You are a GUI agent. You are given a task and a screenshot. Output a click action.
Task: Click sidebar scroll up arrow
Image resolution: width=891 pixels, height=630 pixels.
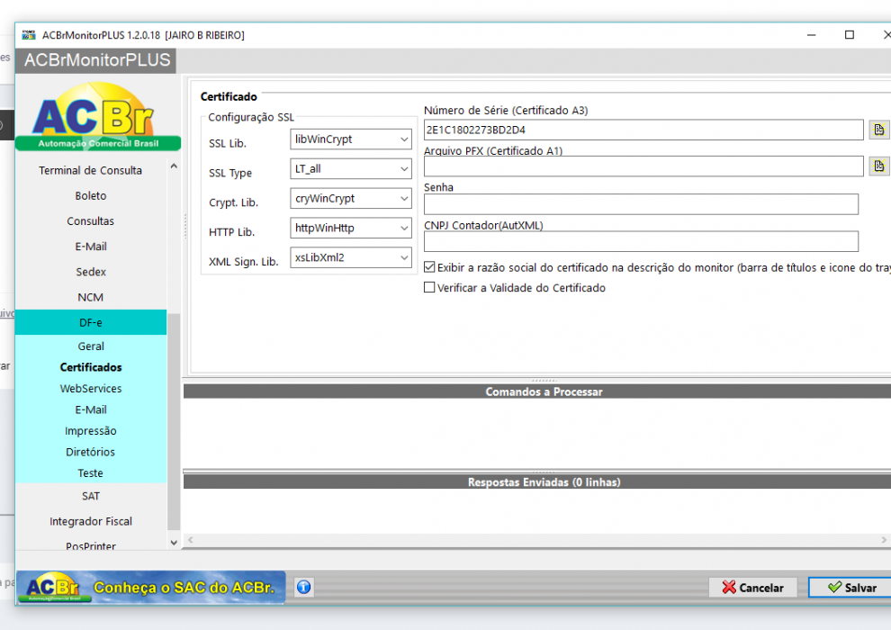(174, 166)
